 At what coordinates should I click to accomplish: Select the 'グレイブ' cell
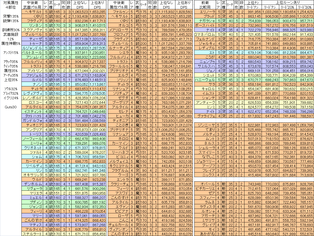coord(205,225)
